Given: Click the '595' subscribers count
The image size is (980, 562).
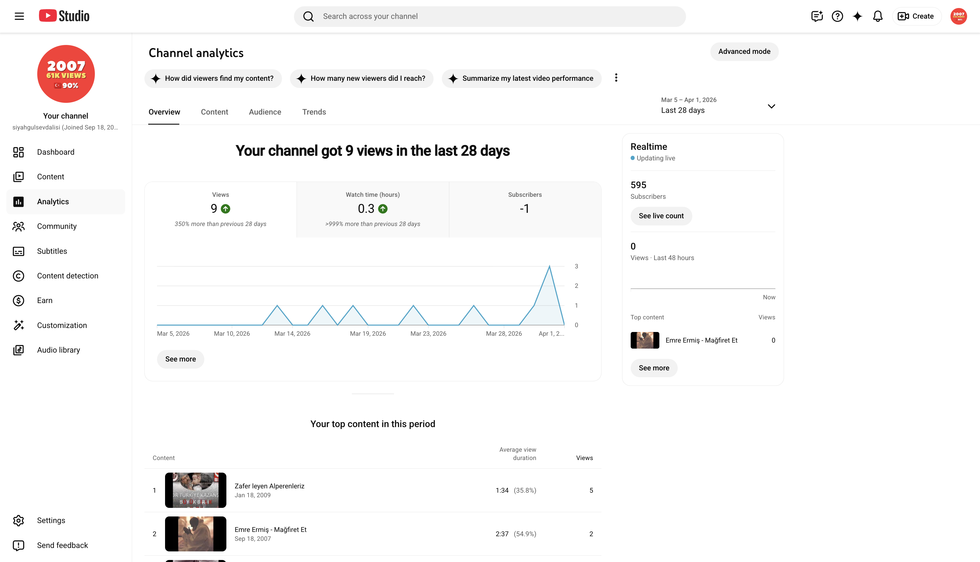Looking at the screenshot, I should coord(638,185).
